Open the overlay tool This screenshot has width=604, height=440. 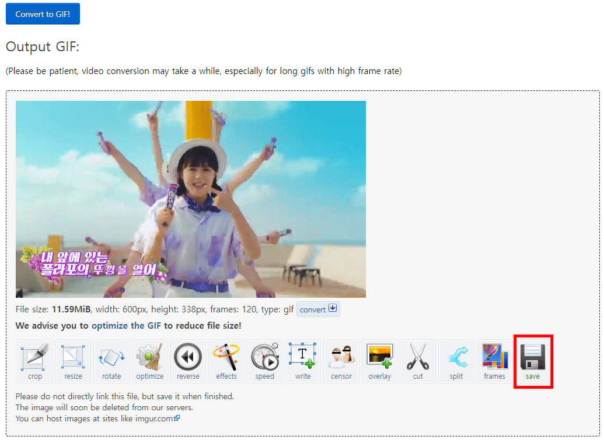tap(379, 361)
